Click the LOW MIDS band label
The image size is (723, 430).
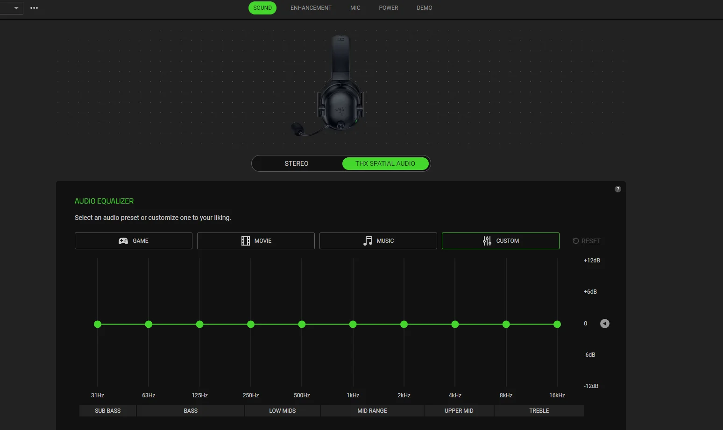[x=283, y=411]
